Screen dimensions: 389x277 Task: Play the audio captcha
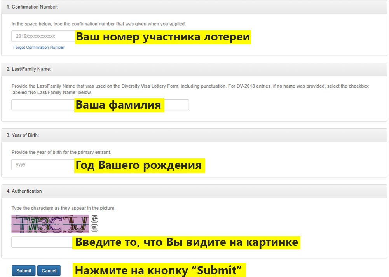(x=94, y=228)
